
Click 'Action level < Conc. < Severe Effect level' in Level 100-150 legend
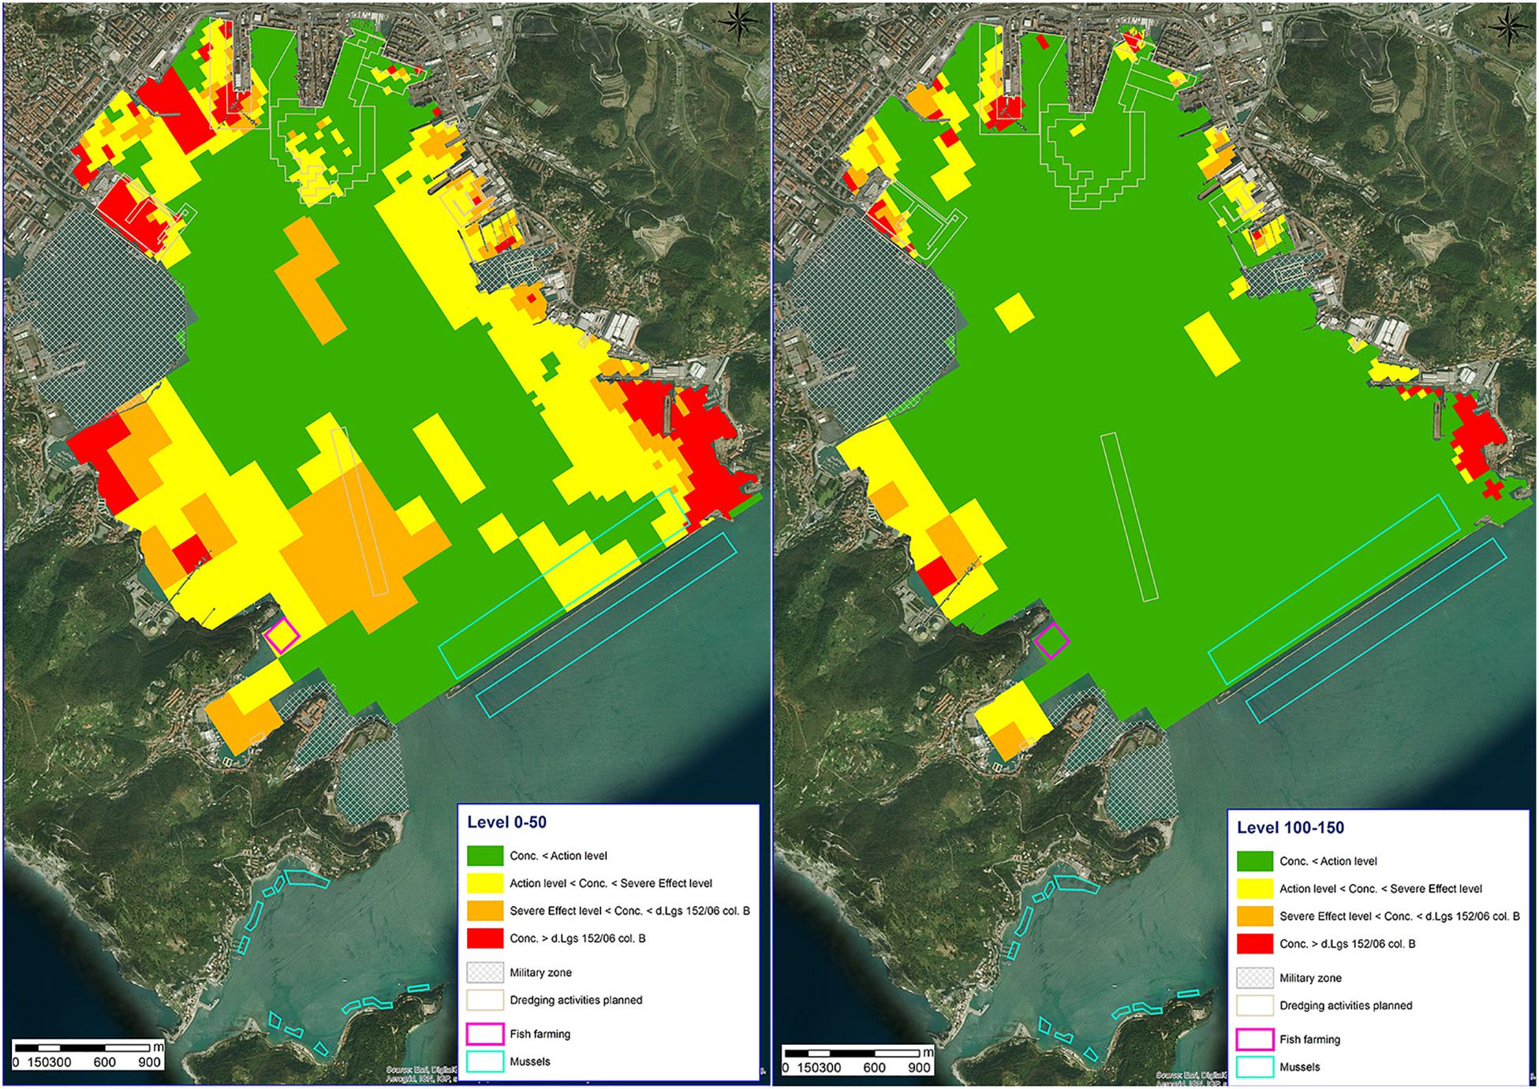[x=1380, y=889]
